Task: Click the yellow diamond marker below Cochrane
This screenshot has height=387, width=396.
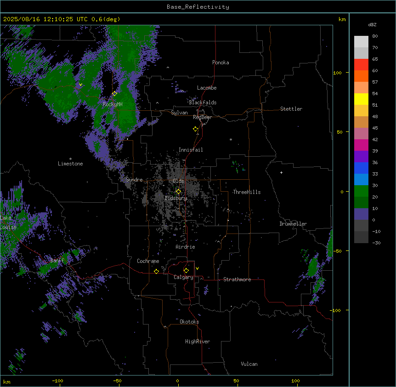Action: point(156,271)
